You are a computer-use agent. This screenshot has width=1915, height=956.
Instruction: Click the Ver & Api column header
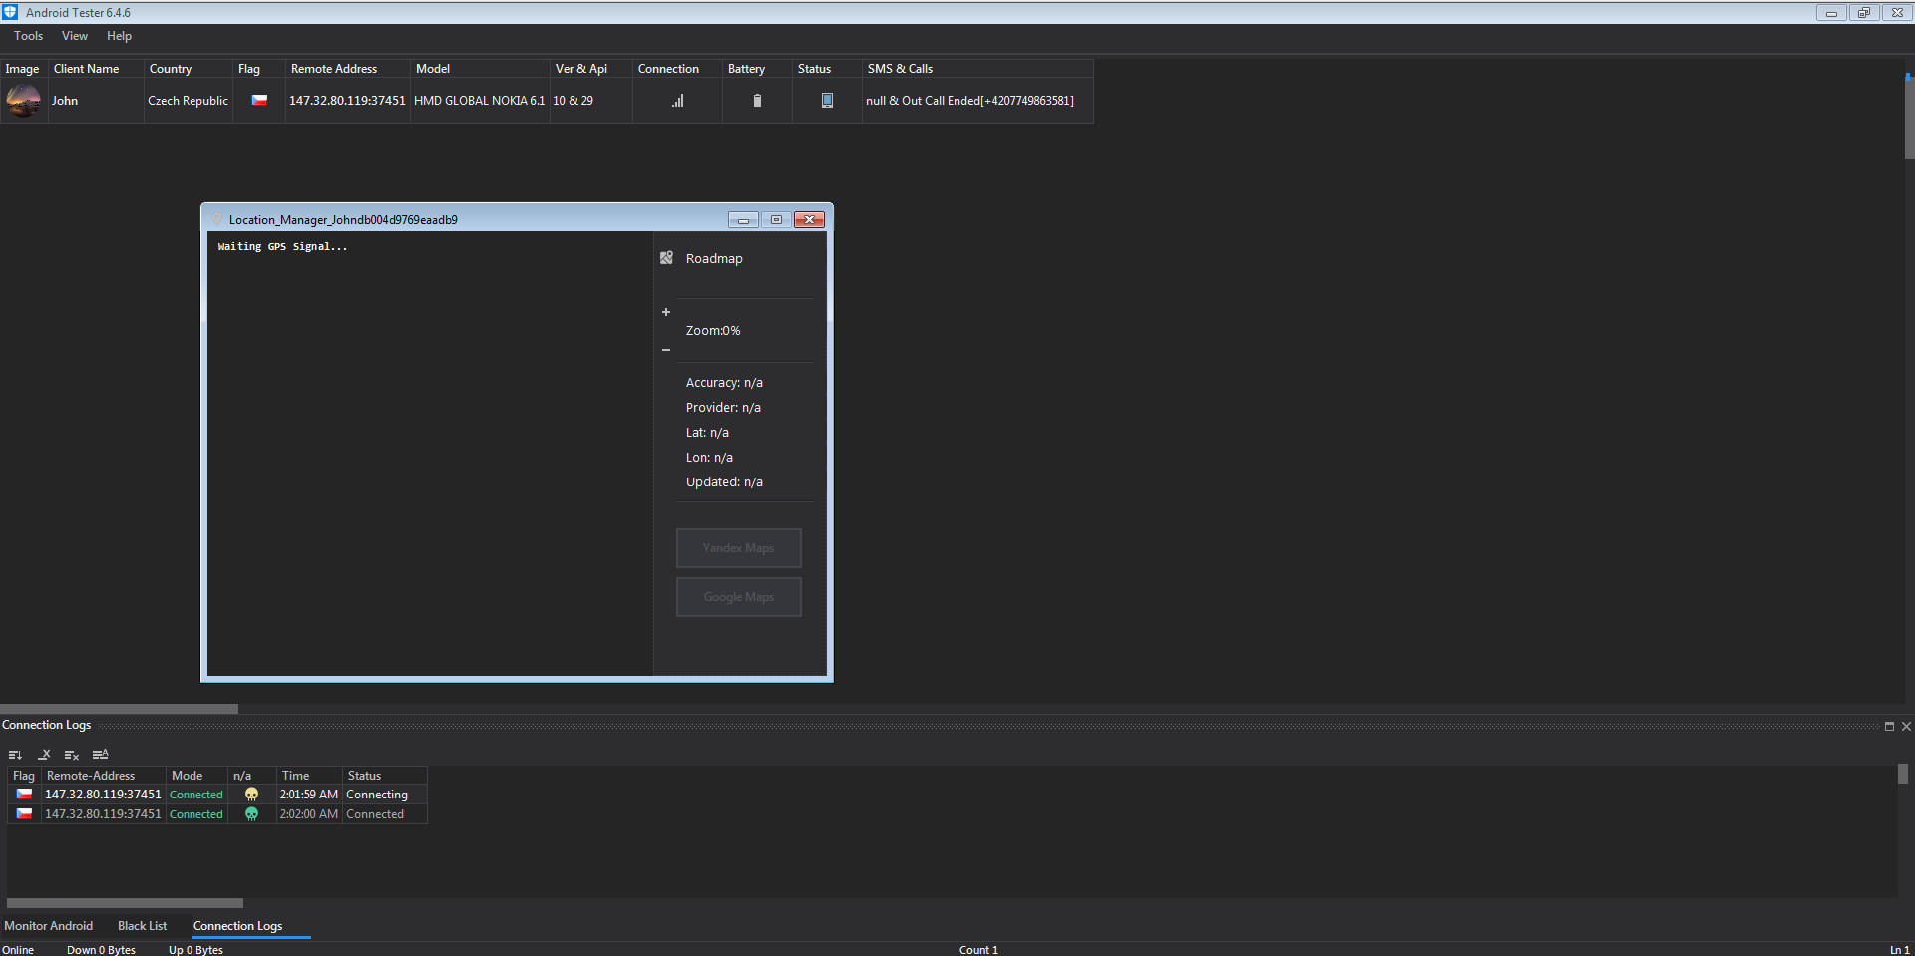point(581,69)
